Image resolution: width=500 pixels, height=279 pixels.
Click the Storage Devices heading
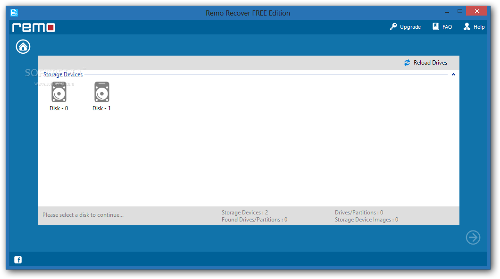pos(63,74)
